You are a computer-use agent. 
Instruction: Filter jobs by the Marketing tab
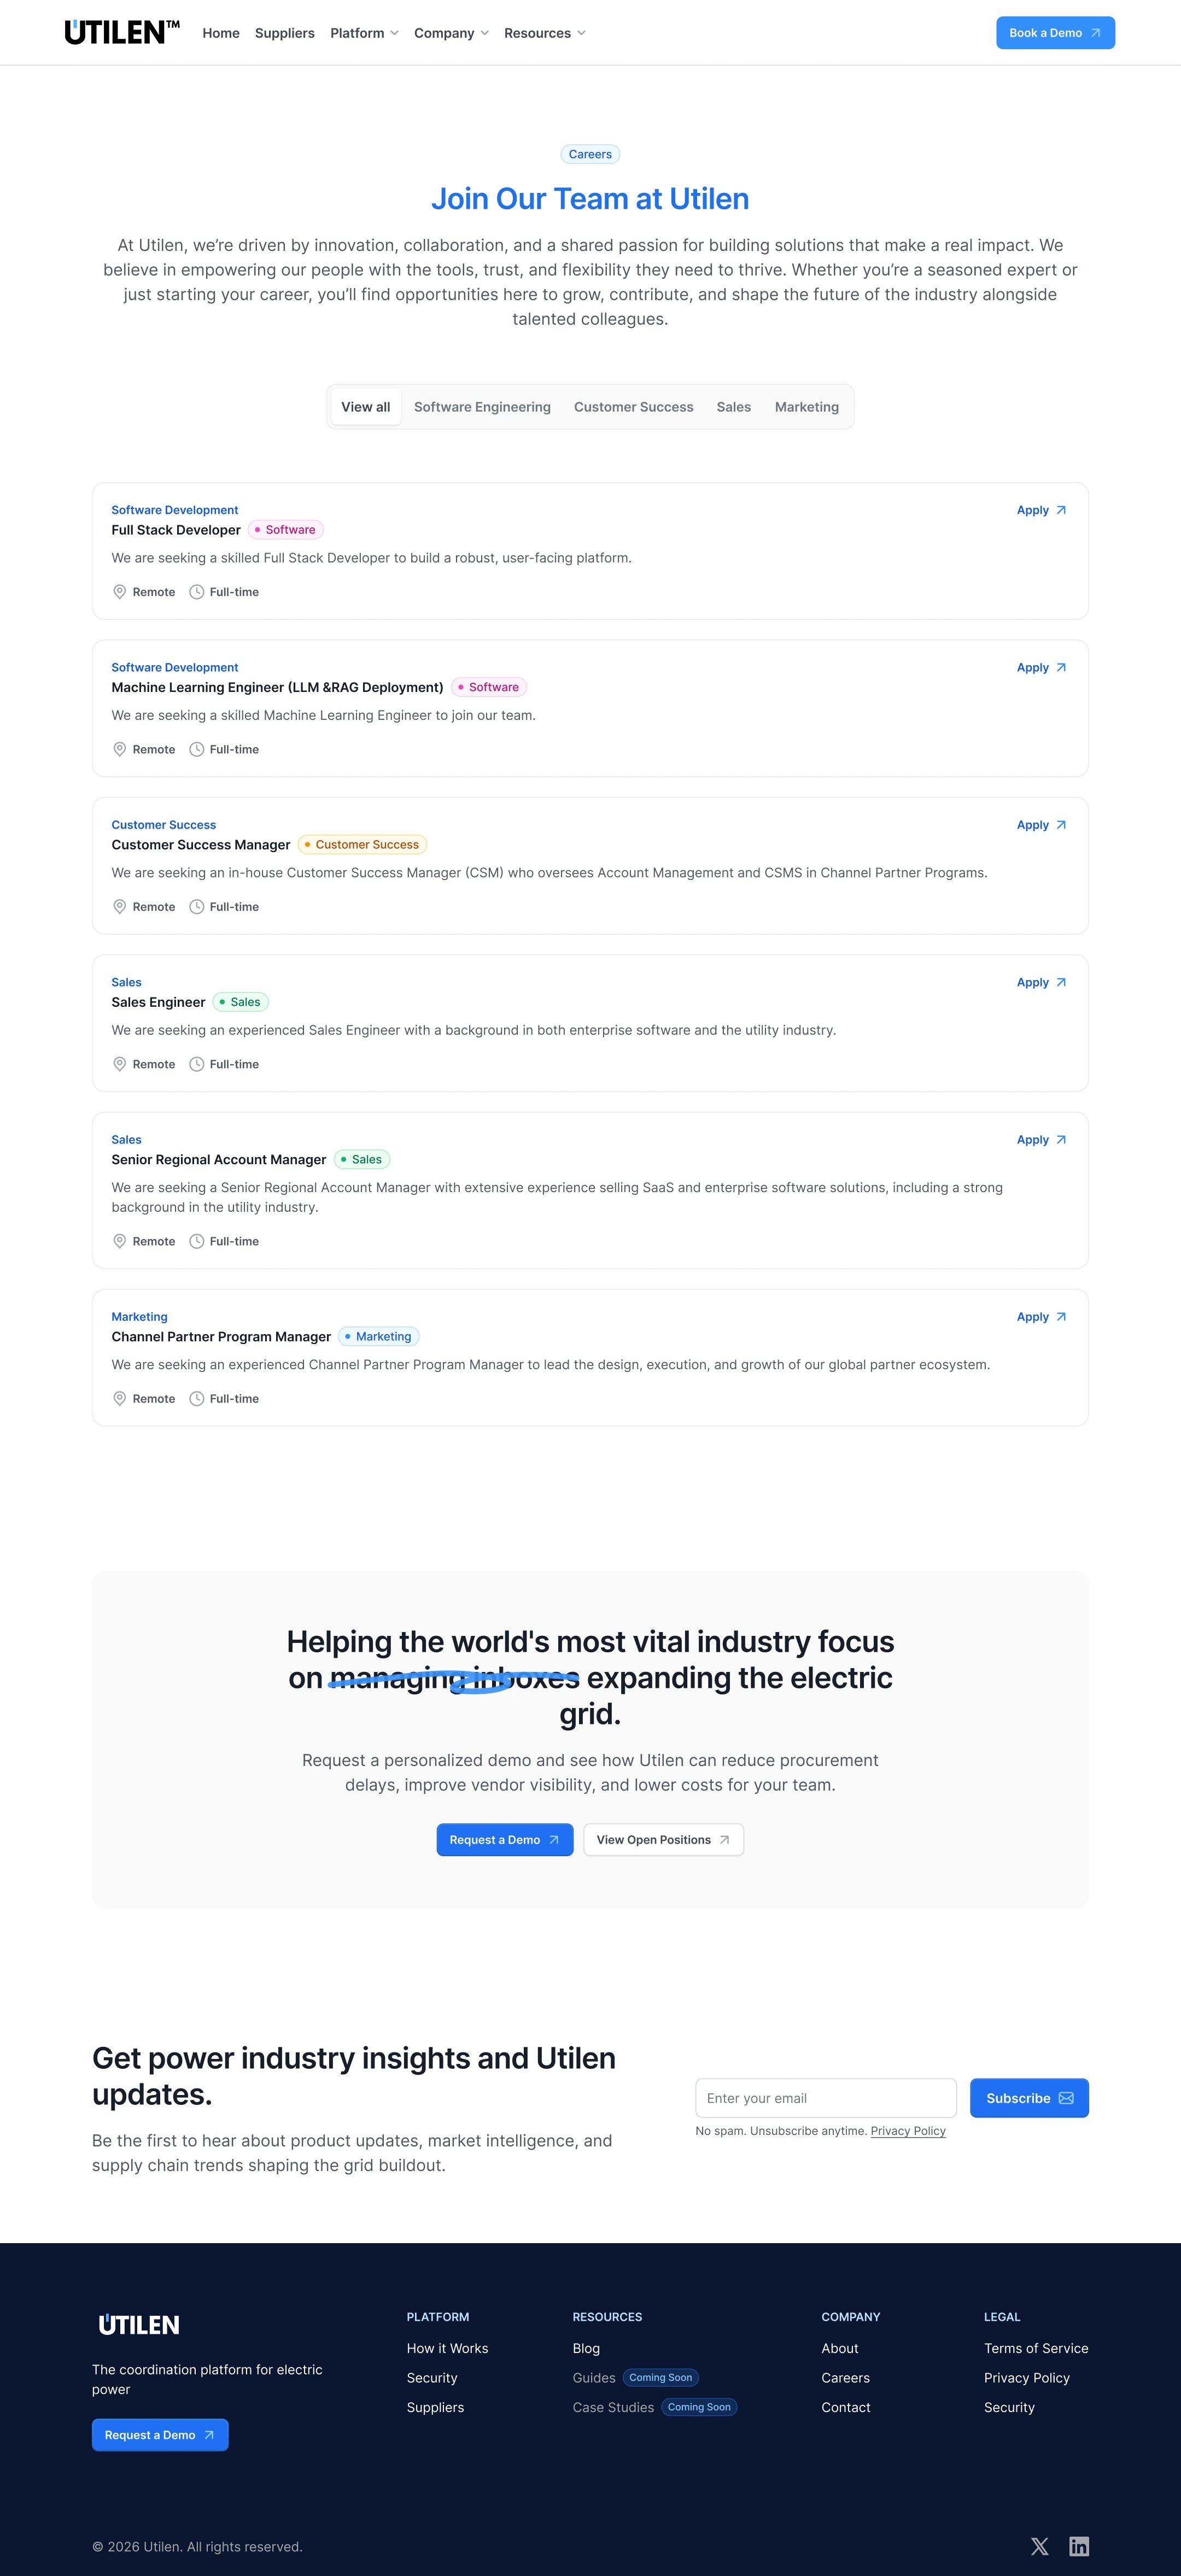point(806,407)
